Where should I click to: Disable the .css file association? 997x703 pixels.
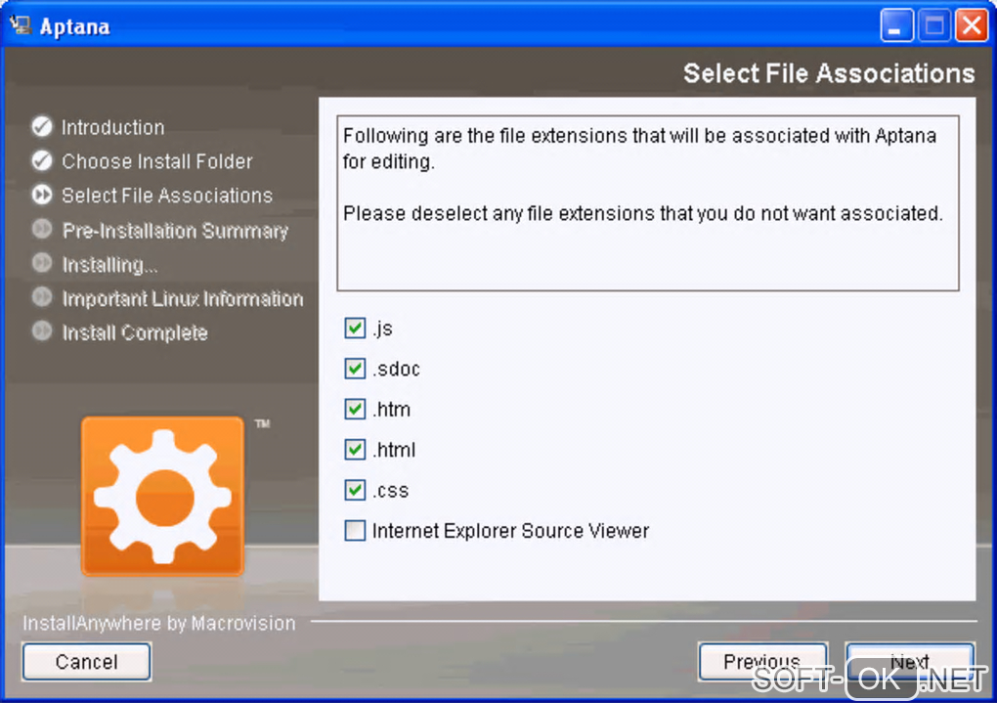[x=355, y=490]
